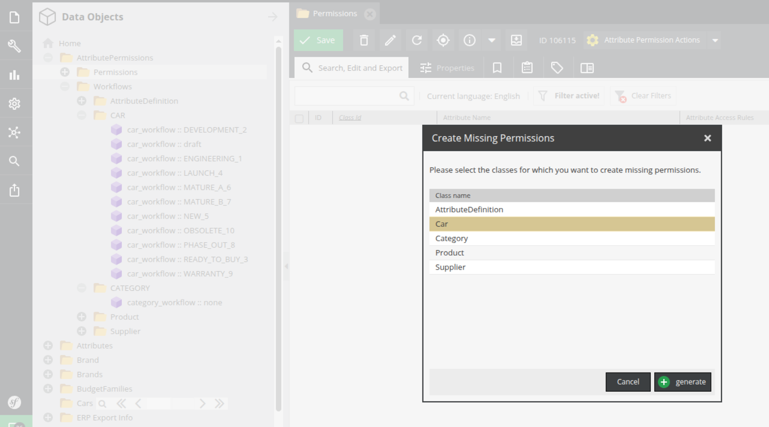Image resolution: width=769 pixels, height=427 pixels.
Task: Open the clipboard notes tab icon
Action: click(527, 68)
